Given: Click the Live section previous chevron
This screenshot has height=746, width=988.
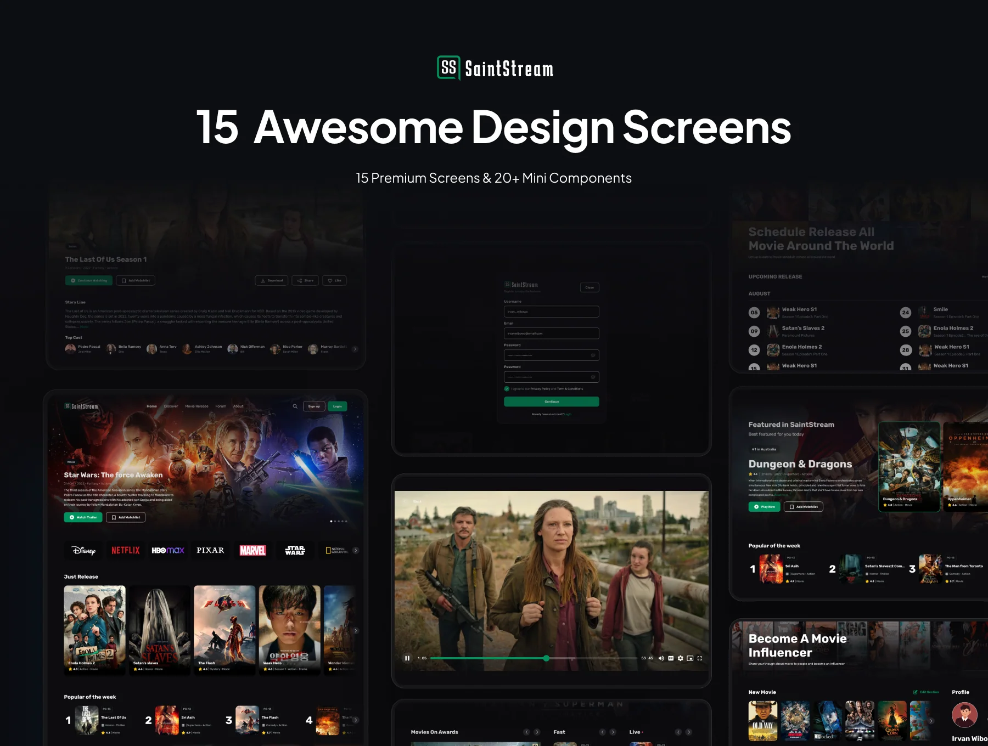Looking at the screenshot, I should point(678,732).
